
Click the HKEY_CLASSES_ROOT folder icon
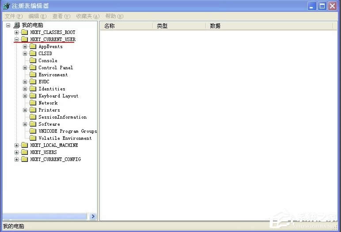[x=24, y=32]
